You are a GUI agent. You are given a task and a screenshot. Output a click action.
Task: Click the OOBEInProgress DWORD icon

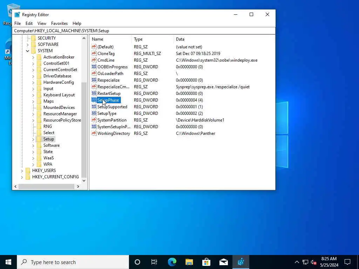click(94, 67)
